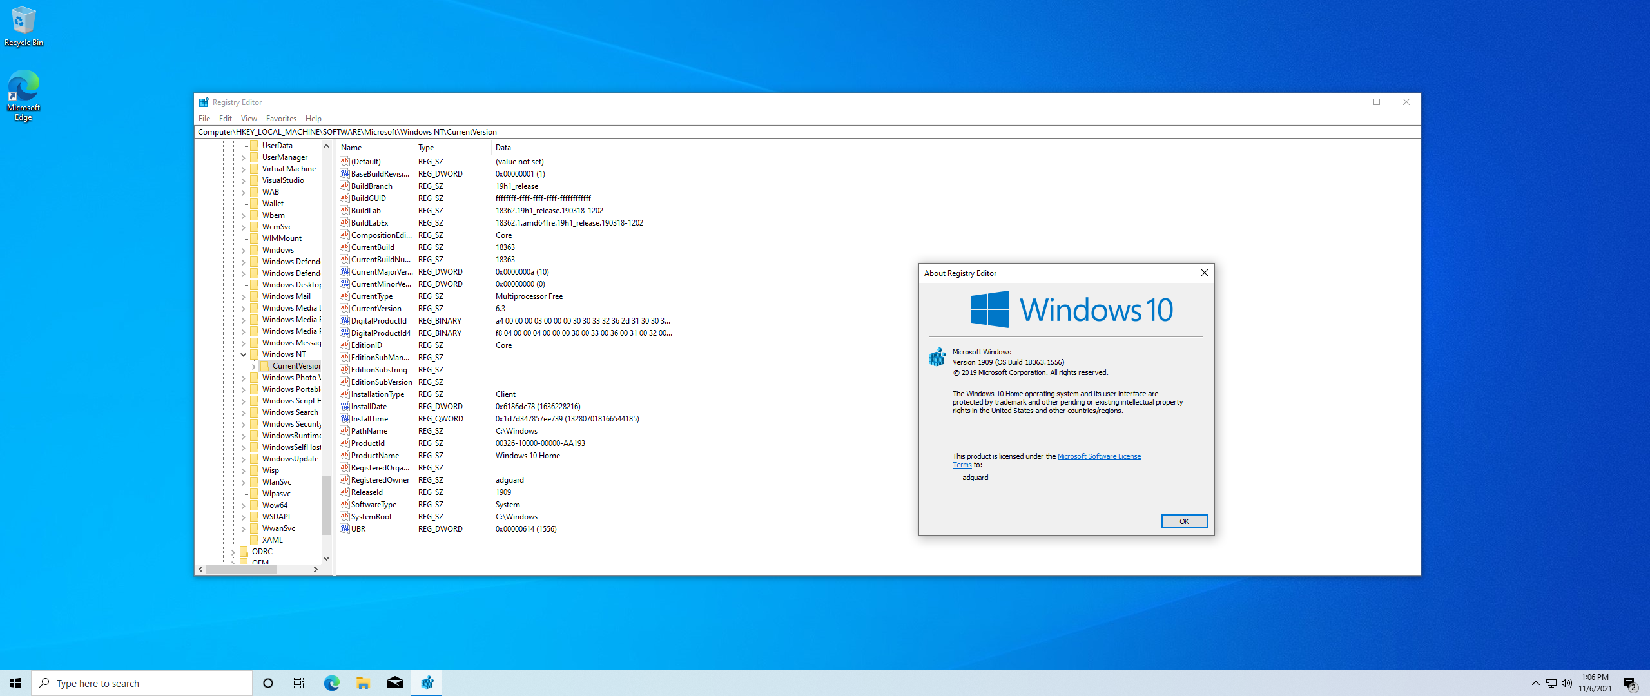Open Action Center notifications icon
The width and height of the screenshot is (1650, 696).
tap(1629, 683)
